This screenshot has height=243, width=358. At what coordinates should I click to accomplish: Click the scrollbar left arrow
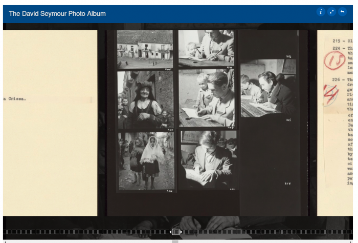(x=5, y=241)
